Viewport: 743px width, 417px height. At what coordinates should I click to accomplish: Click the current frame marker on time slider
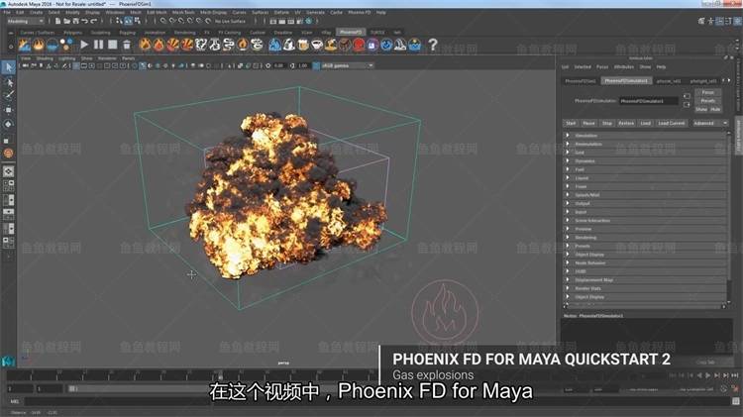(x=220, y=377)
